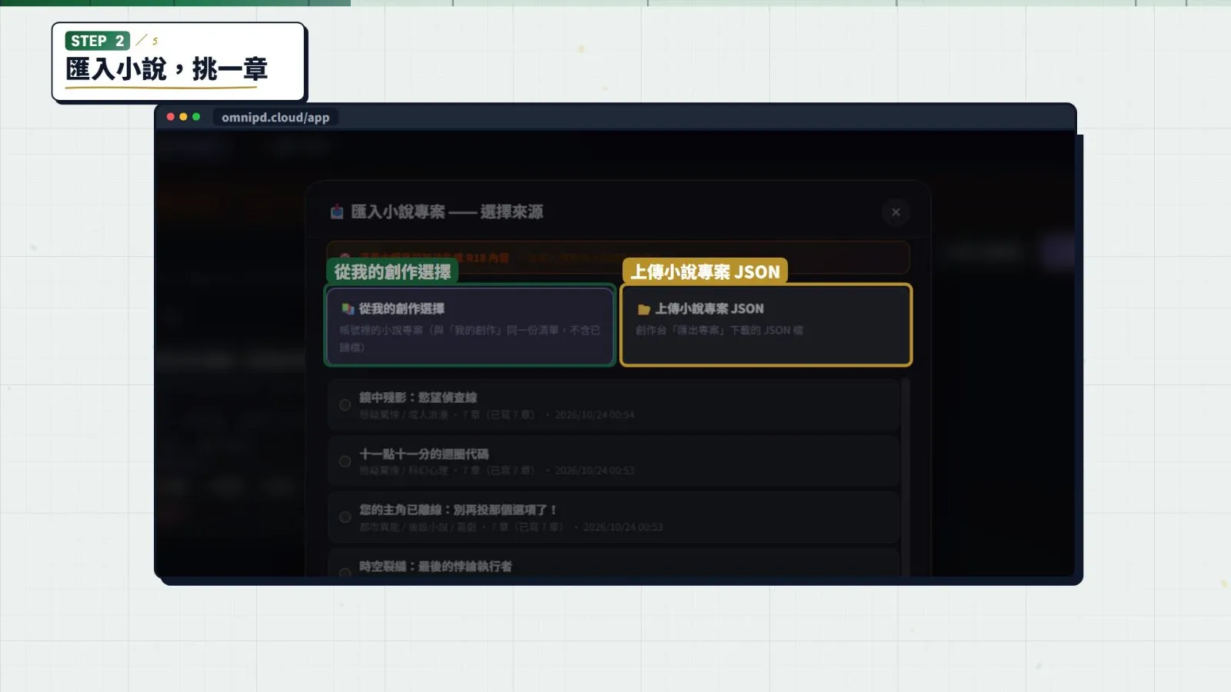Click the project list scrollbar in dialog

pyautogui.click(x=906, y=477)
